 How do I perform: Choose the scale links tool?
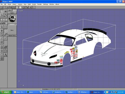point(5,34)
